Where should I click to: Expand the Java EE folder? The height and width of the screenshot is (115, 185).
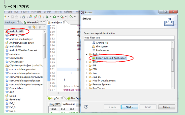[87, 77]
